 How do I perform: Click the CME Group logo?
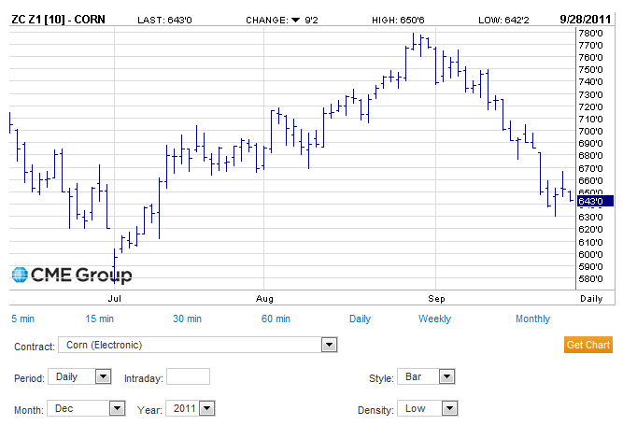[72, 275]
